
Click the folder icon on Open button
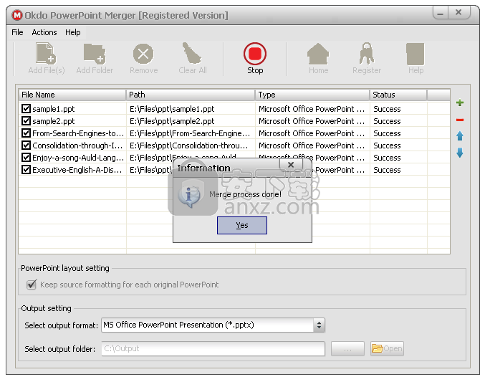tap(378, 348)
